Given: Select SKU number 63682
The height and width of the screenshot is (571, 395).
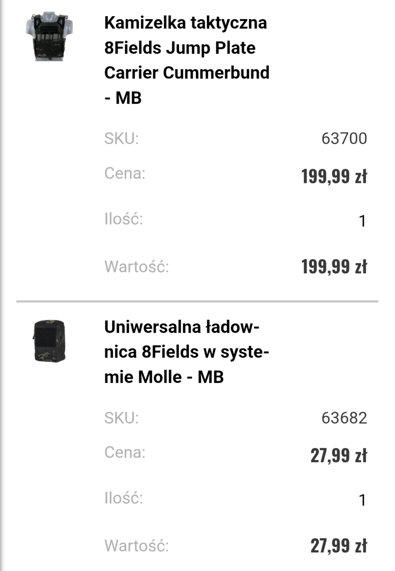Looking at the screenshot, I should 344,418.
